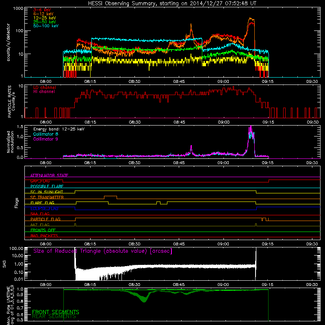Select the Collimator 9 legend label

point(45,139)
